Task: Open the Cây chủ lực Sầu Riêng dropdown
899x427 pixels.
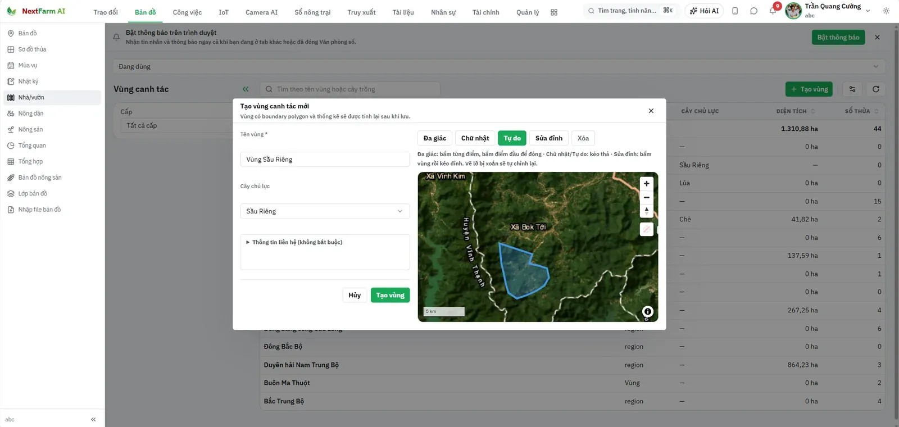Action: pos(325,211)
